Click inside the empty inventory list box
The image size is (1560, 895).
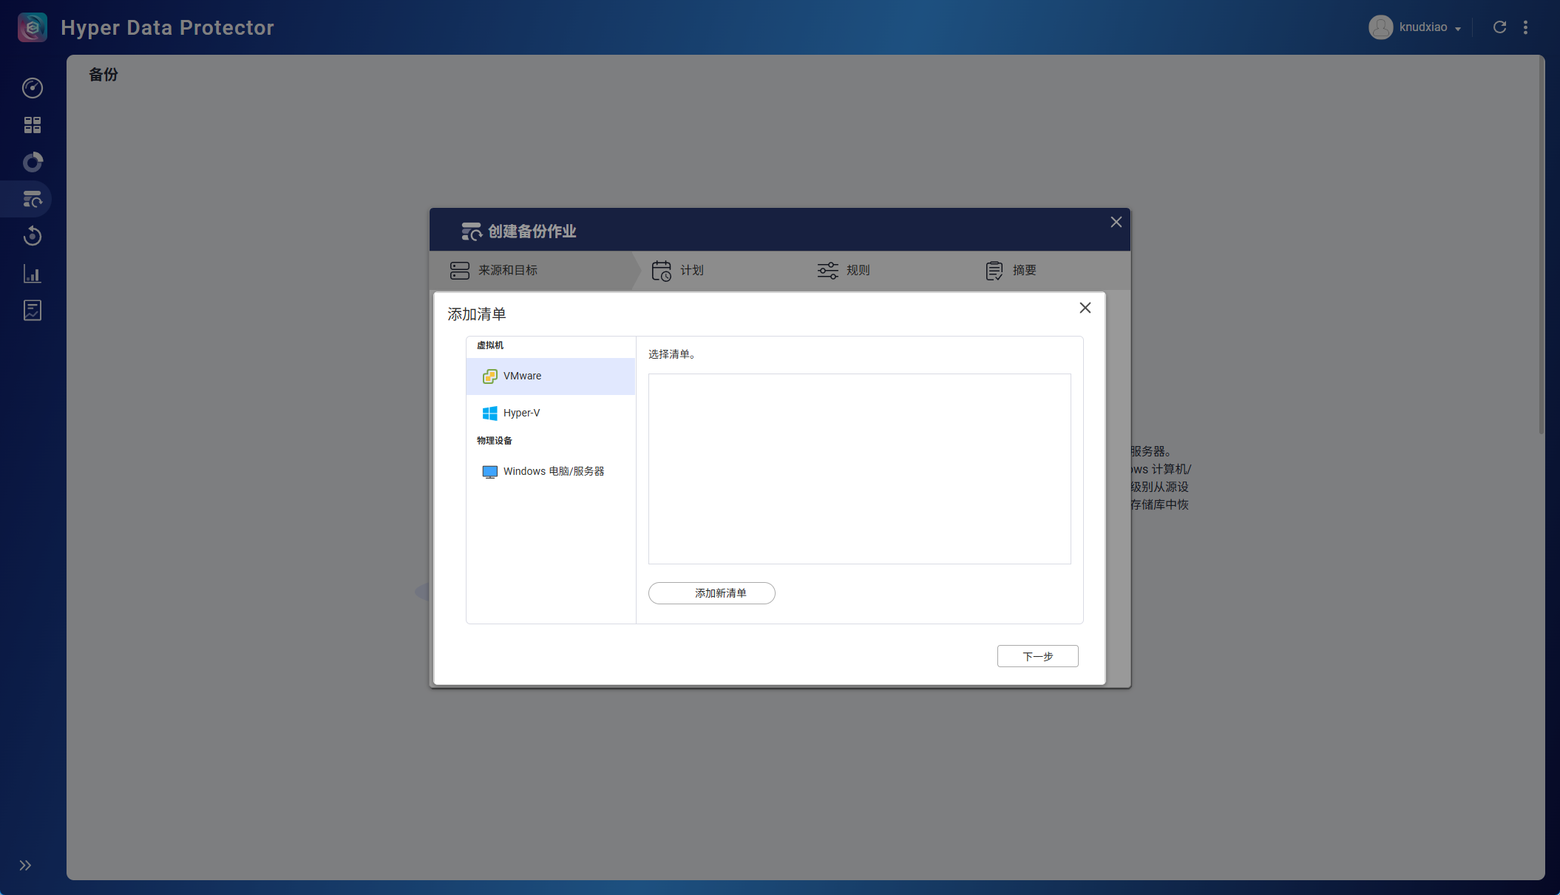859,469
